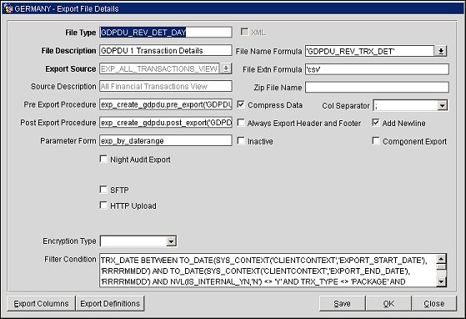The height and width of the screenshot is (319, 466).
Task: Click the Col Separator value box
Action: point(405,105)
